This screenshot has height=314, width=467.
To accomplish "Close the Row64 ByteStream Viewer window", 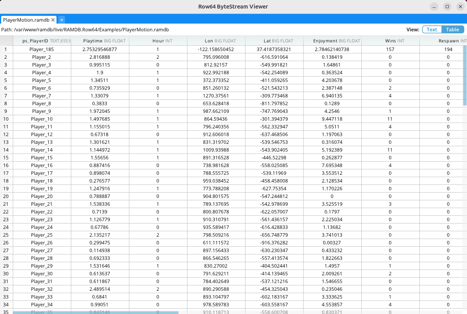I will (x=460, y=7).
